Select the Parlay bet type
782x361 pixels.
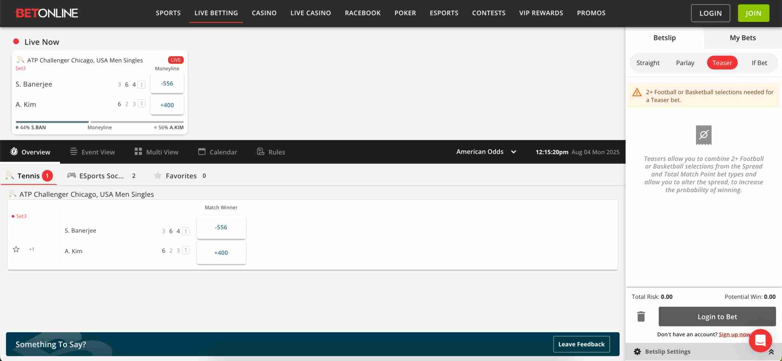point(685,63)
